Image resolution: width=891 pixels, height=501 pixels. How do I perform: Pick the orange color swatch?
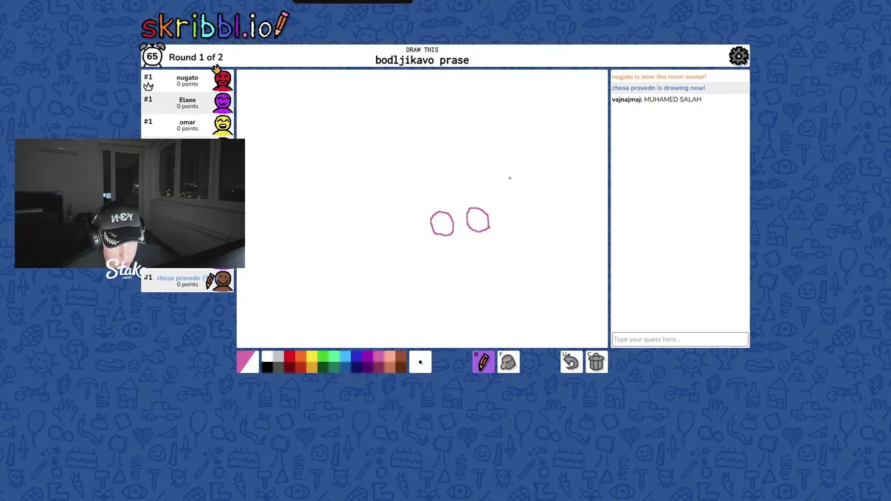pyautogui.click(x=301, y=356)
